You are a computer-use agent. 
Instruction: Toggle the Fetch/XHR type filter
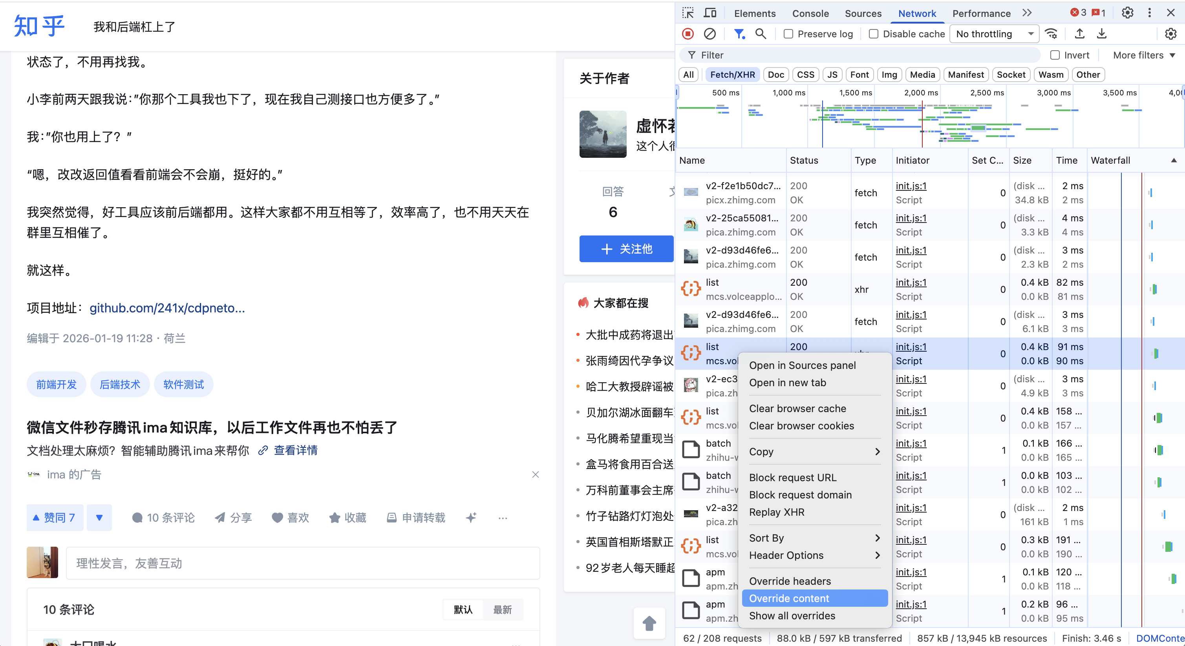732,75
